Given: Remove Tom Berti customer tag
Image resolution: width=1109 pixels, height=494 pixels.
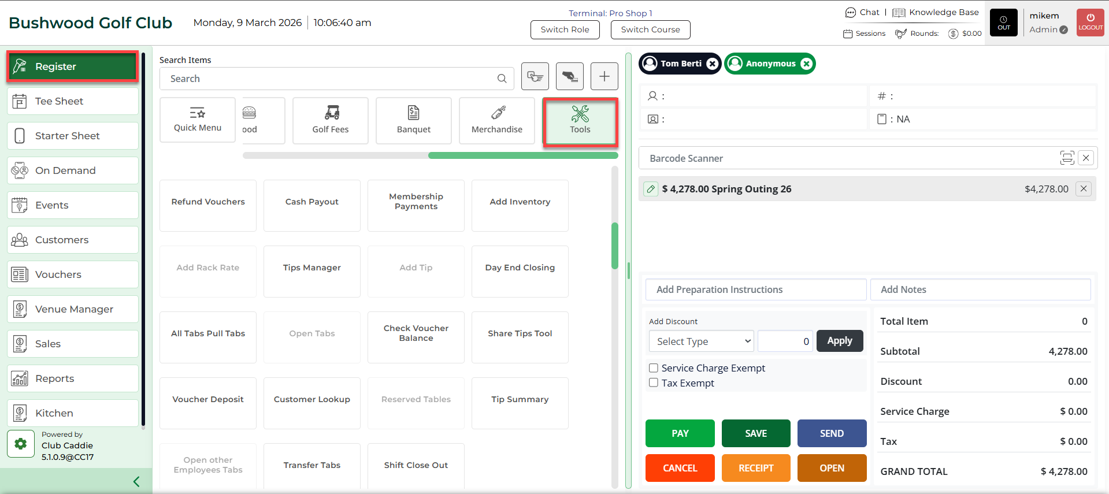Looking at the screenshot, I should pyautogui.click(x=713, y=64).
